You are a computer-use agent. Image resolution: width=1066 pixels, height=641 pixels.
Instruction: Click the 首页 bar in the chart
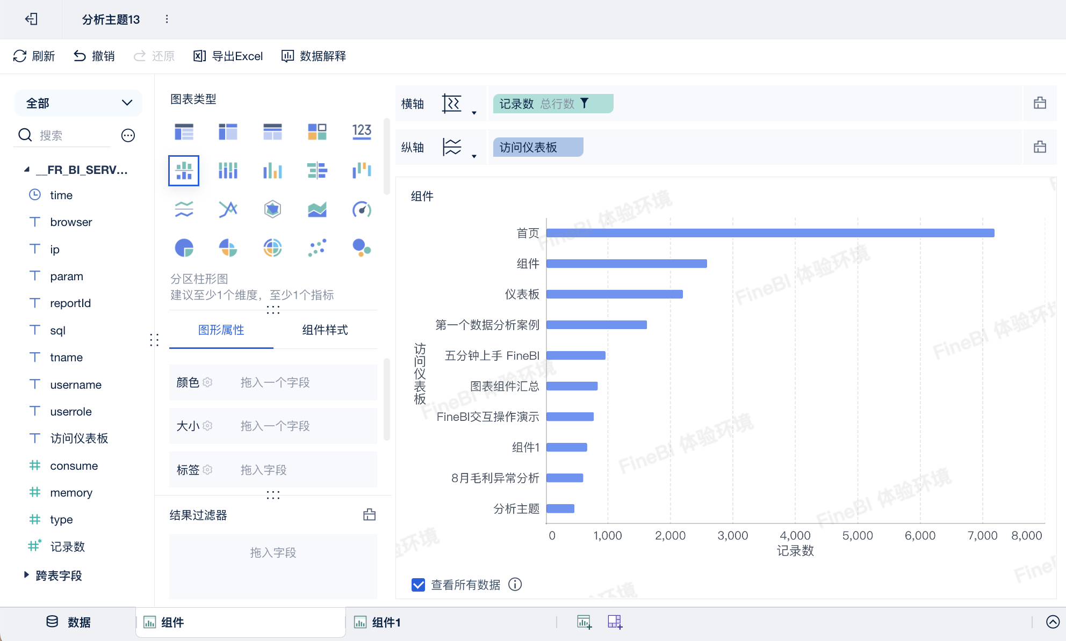click(x=769, y=233)
